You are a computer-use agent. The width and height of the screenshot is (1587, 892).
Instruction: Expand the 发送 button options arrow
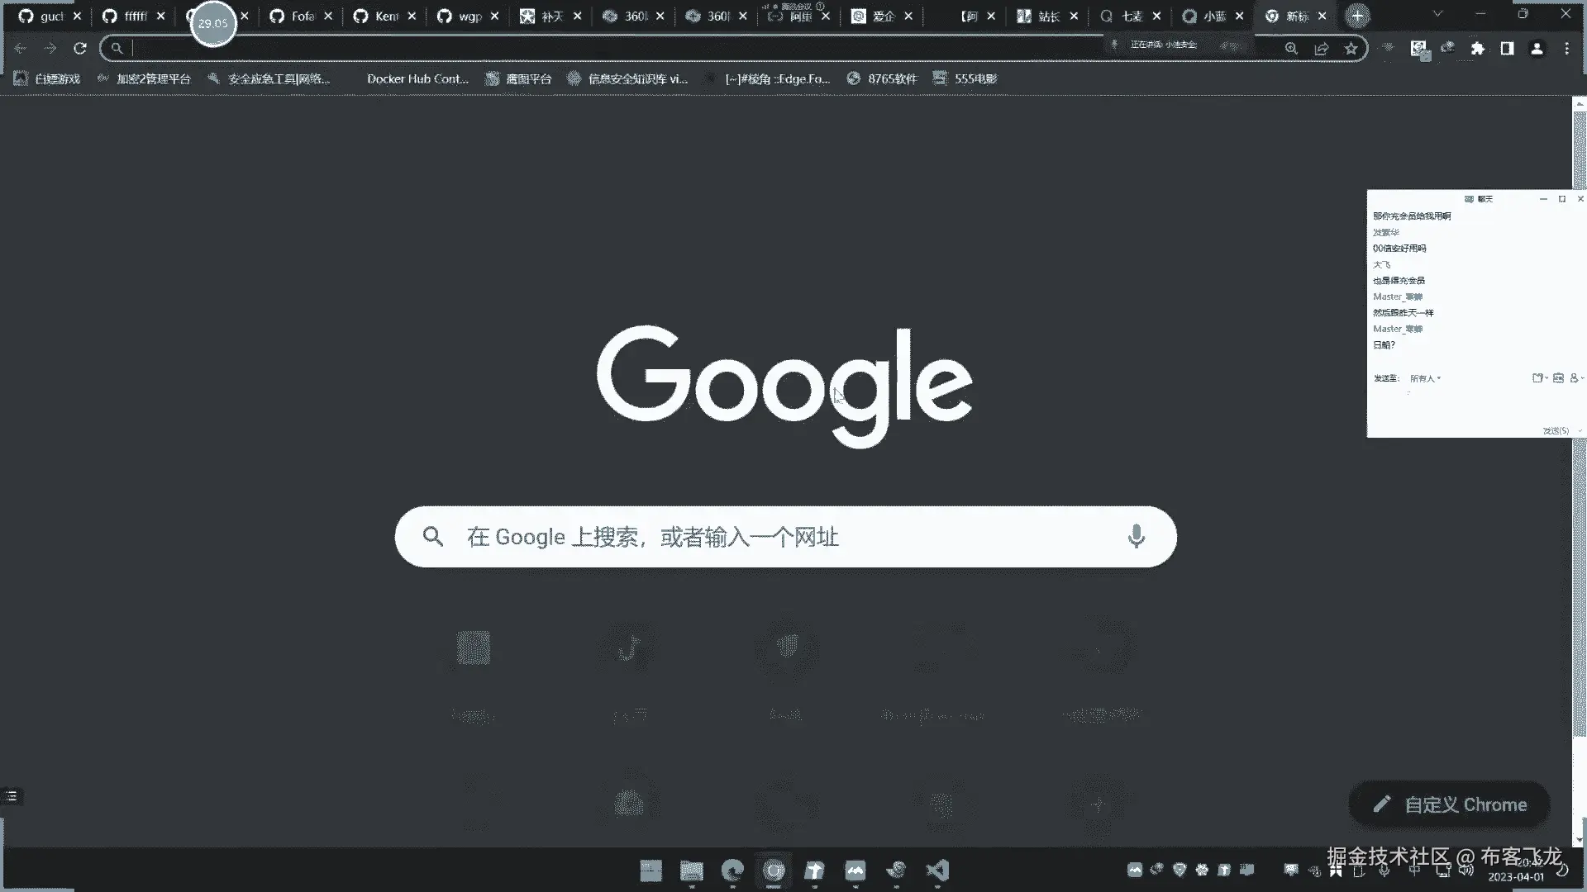(1580, 431)
